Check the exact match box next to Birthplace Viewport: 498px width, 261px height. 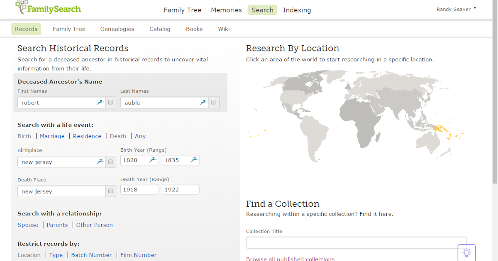tap(110, 162)
